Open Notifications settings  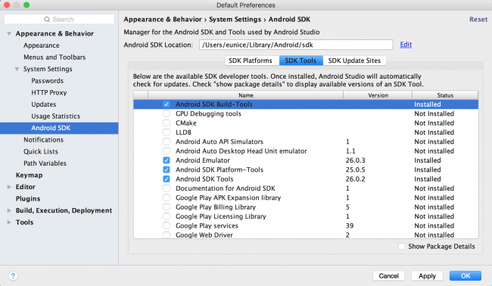44,140
